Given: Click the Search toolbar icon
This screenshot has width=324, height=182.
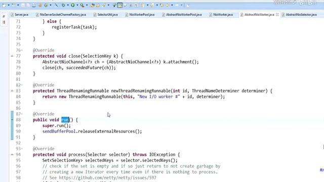Looking at the screenshot, I should click(x=104, y=6).
